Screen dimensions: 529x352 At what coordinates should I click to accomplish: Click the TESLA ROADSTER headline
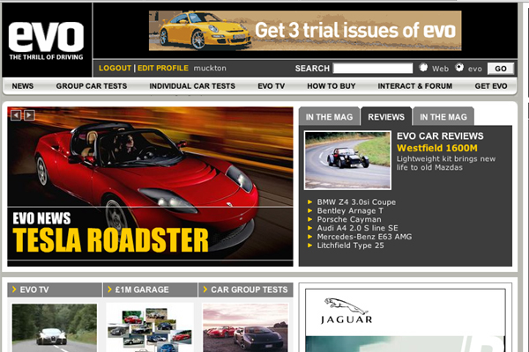pos(110,240)
